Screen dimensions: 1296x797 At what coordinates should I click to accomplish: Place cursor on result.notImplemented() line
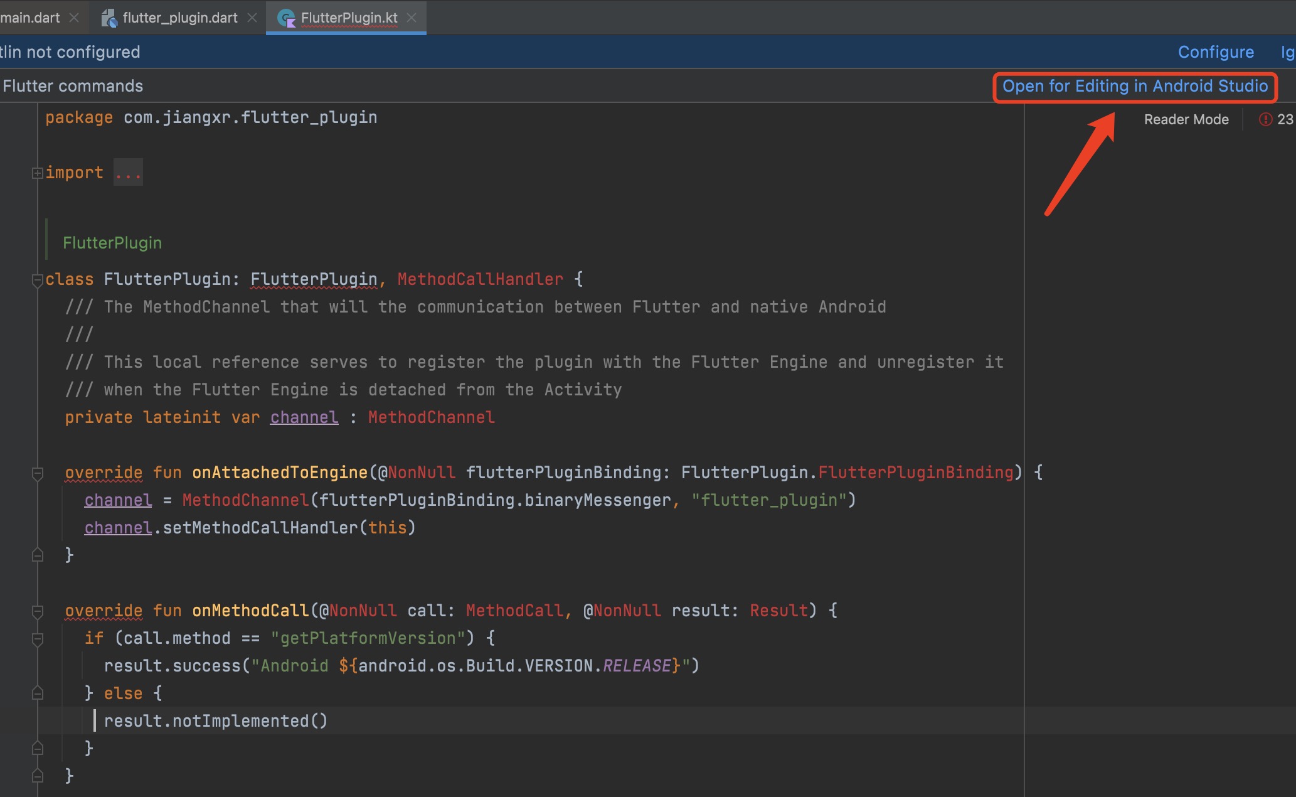tap(216, 721)
